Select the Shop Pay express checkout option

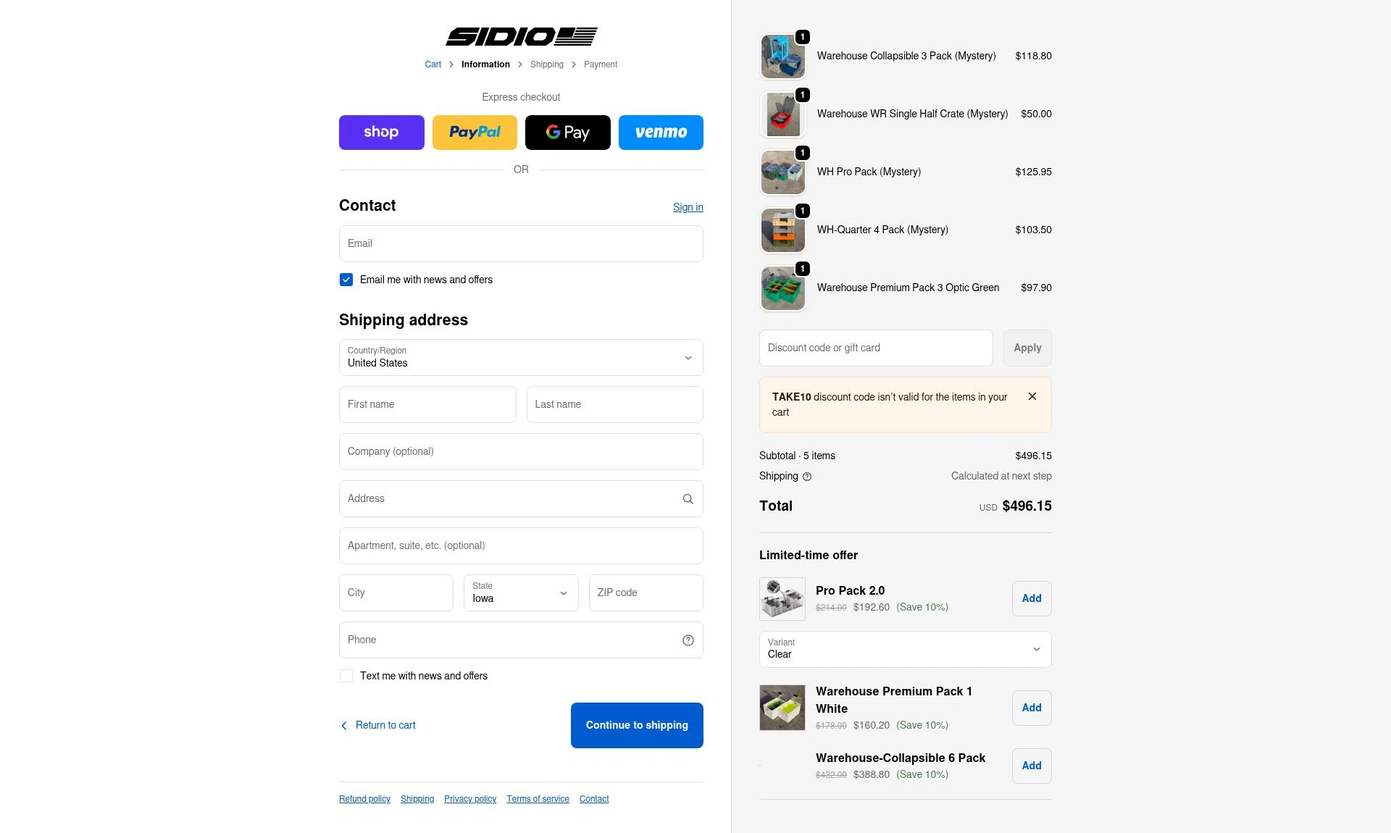[x=381, y=132]
